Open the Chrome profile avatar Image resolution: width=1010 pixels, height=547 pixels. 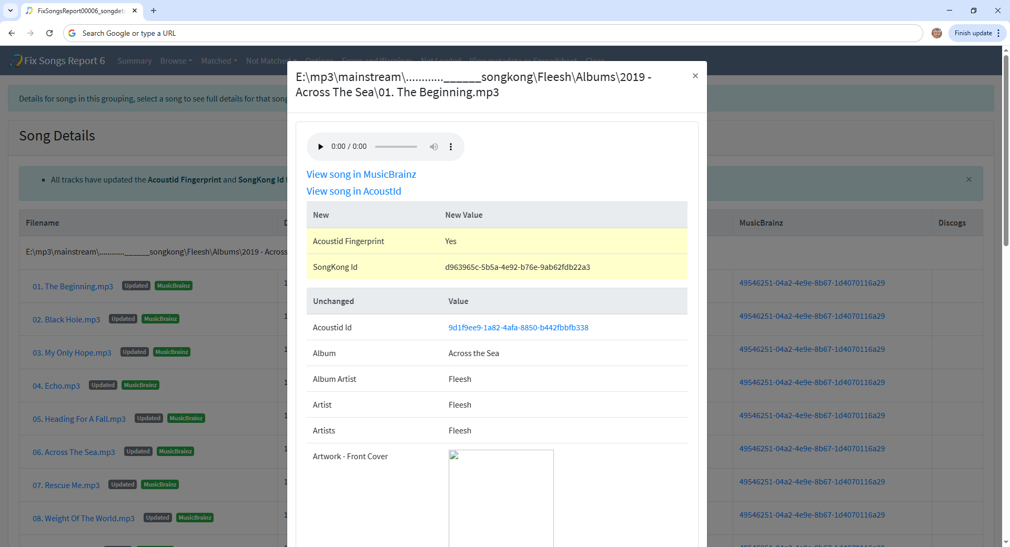936,33
